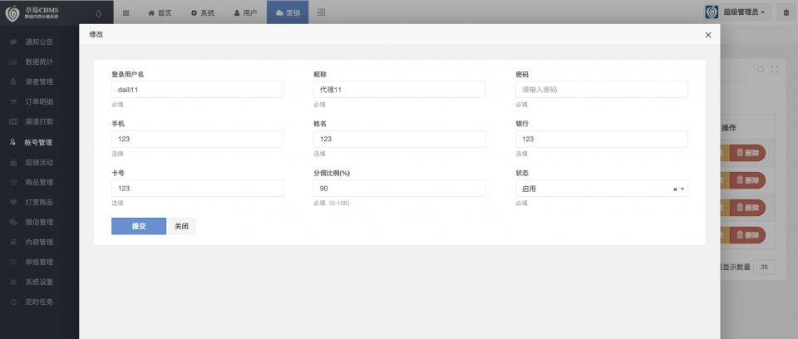The height and width of the screenshot is (339, 798).
Task: Open 通知公告 in the sidebar
Action: point(39,42)
